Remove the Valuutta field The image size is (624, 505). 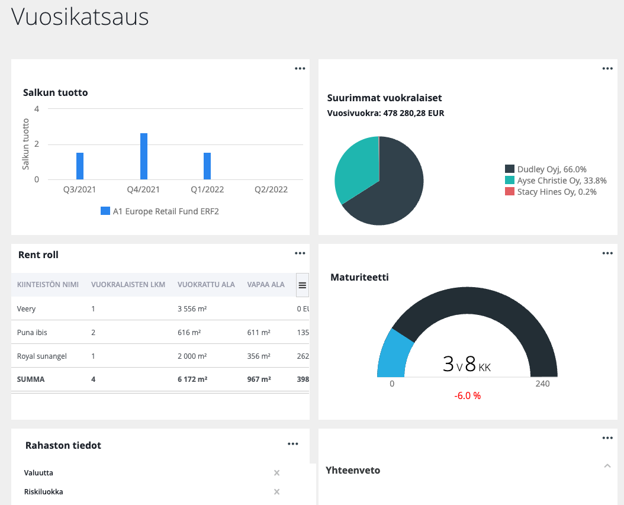[x=276, y=473]
